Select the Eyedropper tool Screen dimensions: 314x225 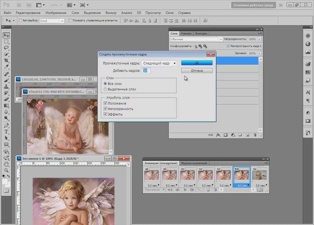pyautogui.click(x=6, y=67)
